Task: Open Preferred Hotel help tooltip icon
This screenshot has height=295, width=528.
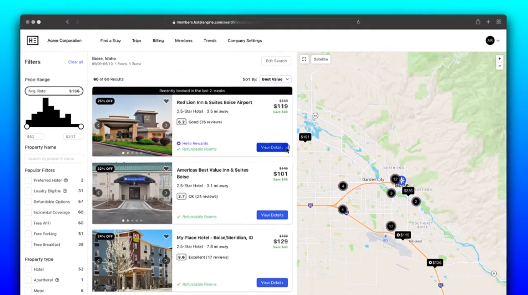Action: [x=66, y=180]
